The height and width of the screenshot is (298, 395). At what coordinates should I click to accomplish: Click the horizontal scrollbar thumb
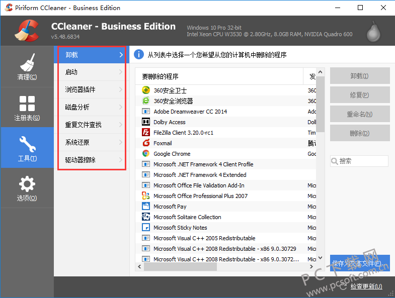click(180, 266)
